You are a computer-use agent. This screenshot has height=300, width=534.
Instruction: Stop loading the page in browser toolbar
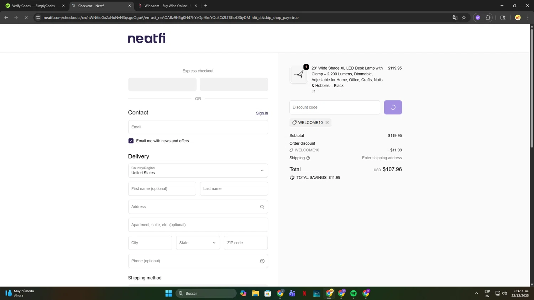click(26, 17)
